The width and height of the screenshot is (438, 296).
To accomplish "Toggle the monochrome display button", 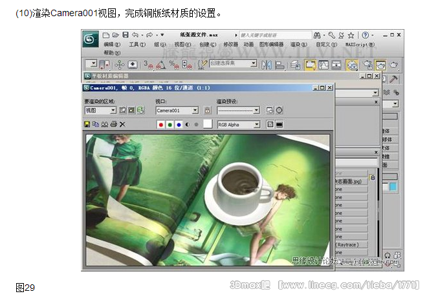I will coord(197,125).
